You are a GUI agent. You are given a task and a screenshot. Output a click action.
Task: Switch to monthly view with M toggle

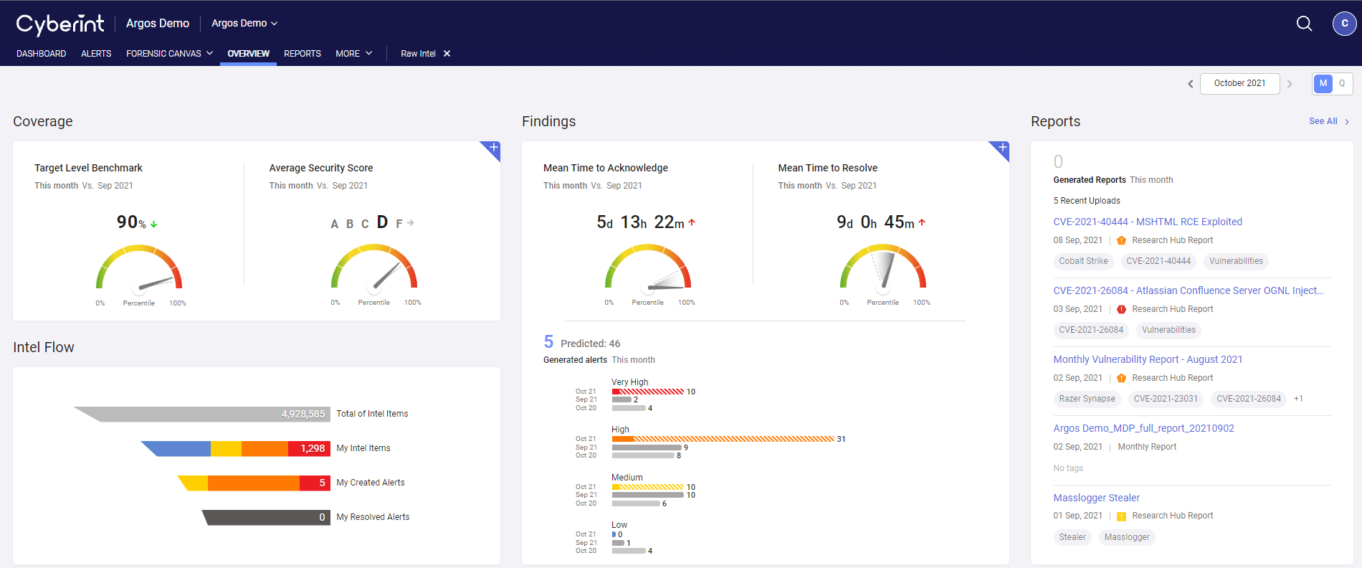[x=1323, y=83]
